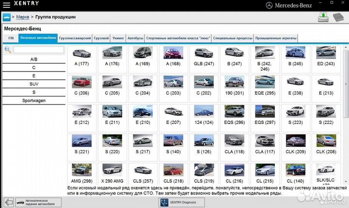This screenshot has width=349, height=208.
Task: Click the scrollbar down arrow
Action: [346, 181]
